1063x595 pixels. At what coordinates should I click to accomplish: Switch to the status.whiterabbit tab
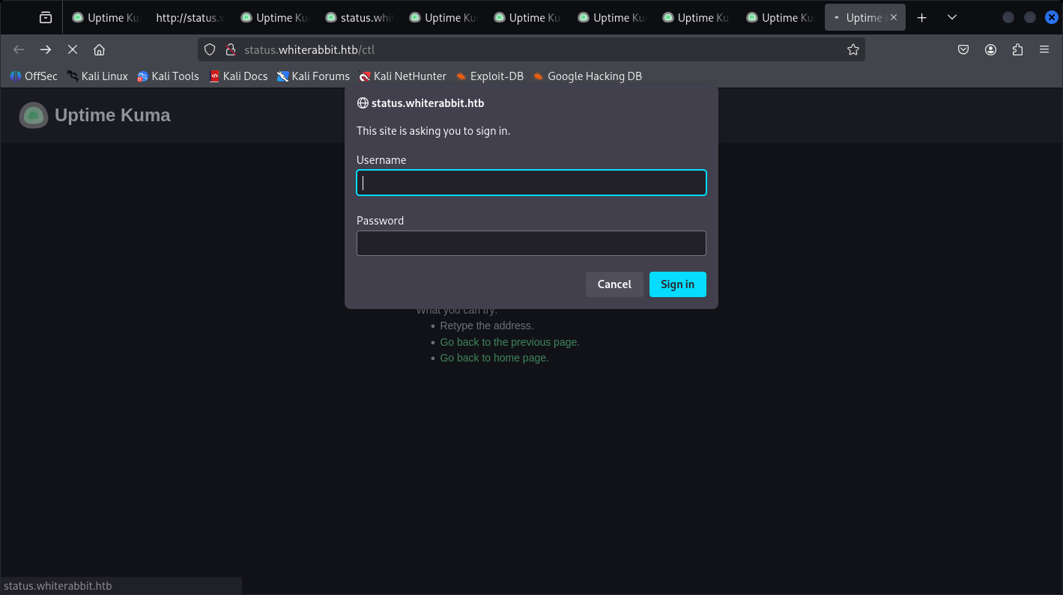(359, 17)
